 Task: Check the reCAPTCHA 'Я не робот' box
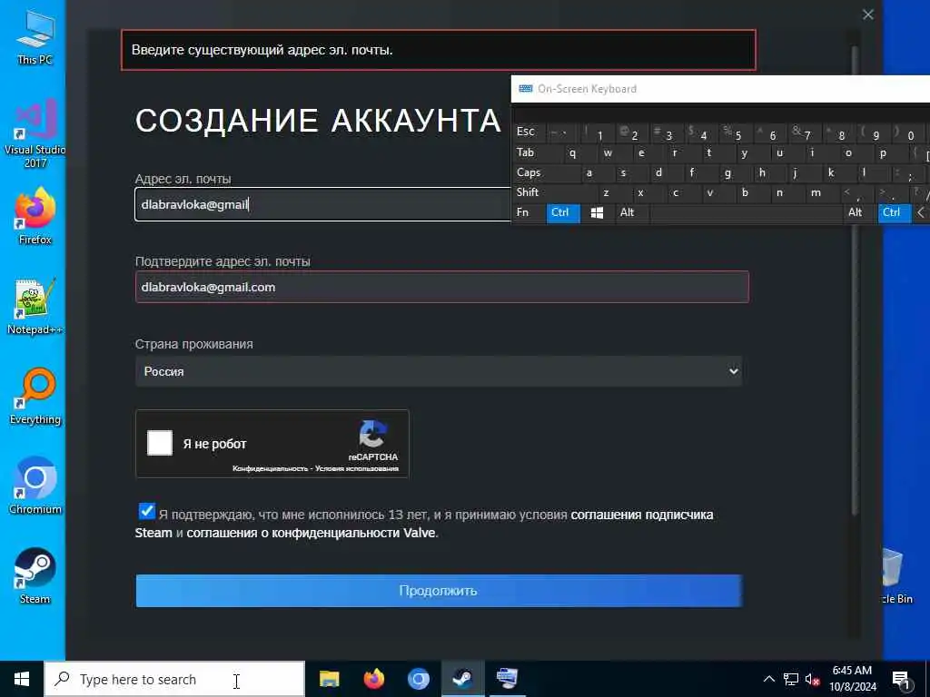160,443
